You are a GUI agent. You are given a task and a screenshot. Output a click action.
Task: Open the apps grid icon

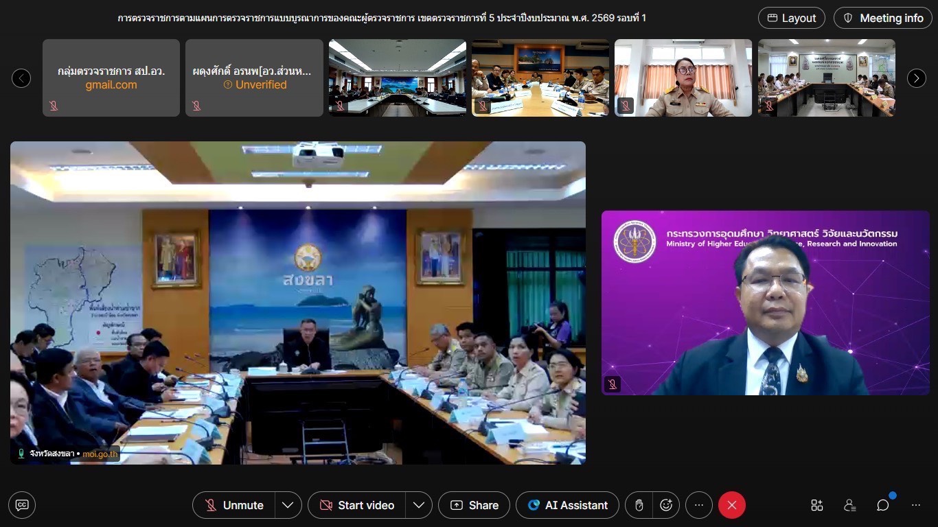pyautogui.click(x=816, y=505)
